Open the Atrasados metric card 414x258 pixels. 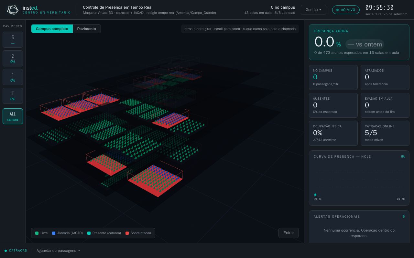(x=385, y=77)
